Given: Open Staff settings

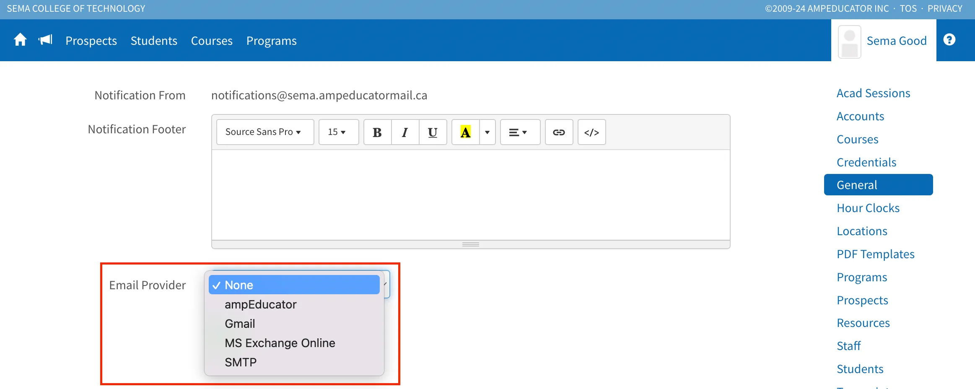Looking at the screenshot, I should point(848,346).
